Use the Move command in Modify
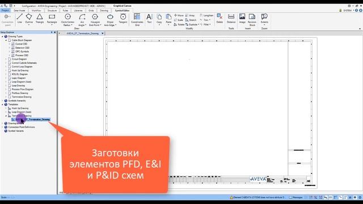The image size is (363, 204). (179, 15)
